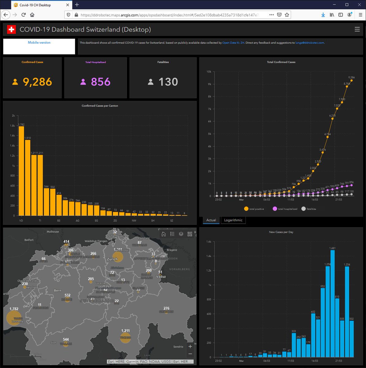This screenshot has width=366, height=368.
Task: Switch to the Logarithmic chart tab
Action: click(233, 220)
